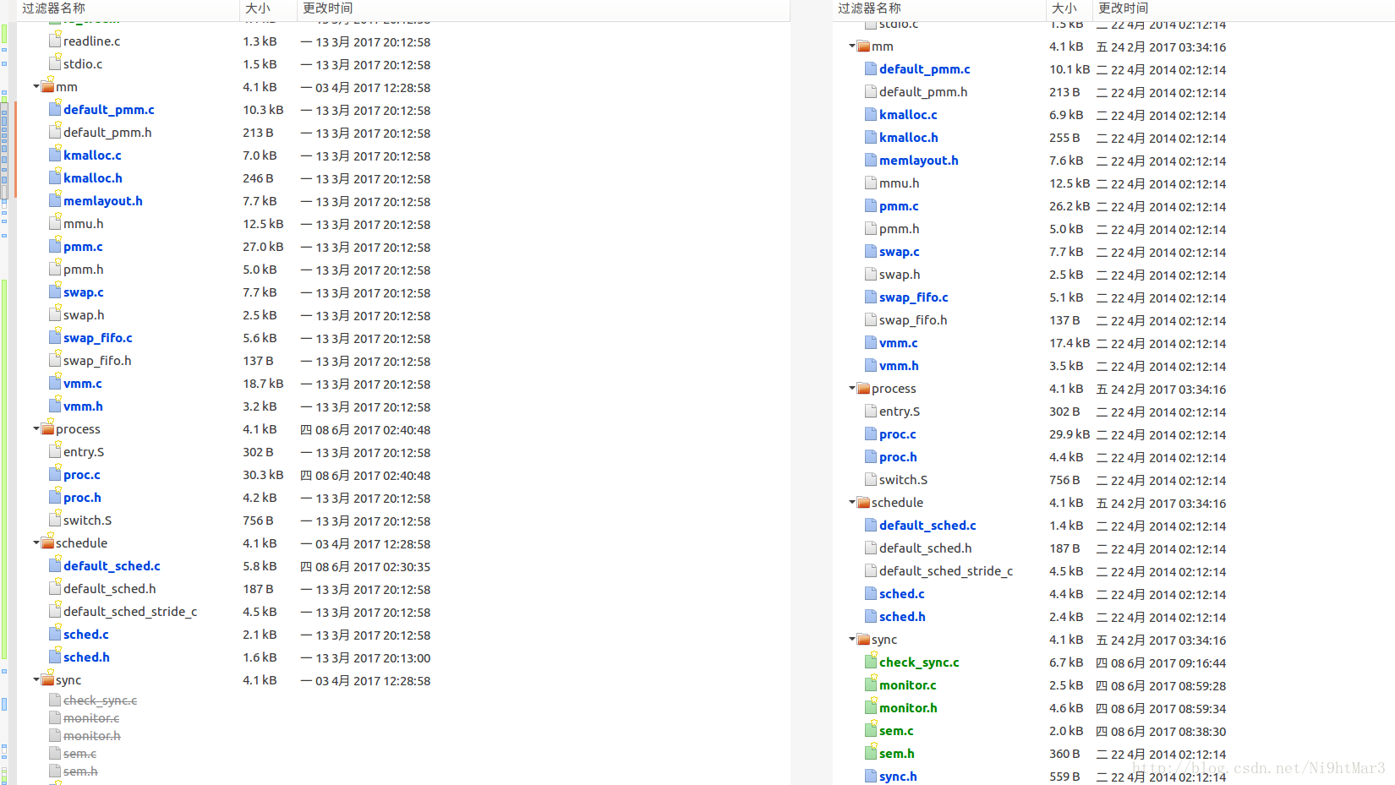The image size is (1395, 785).
Task: Click left pane sched.h file icon
Action: point(55,656)
